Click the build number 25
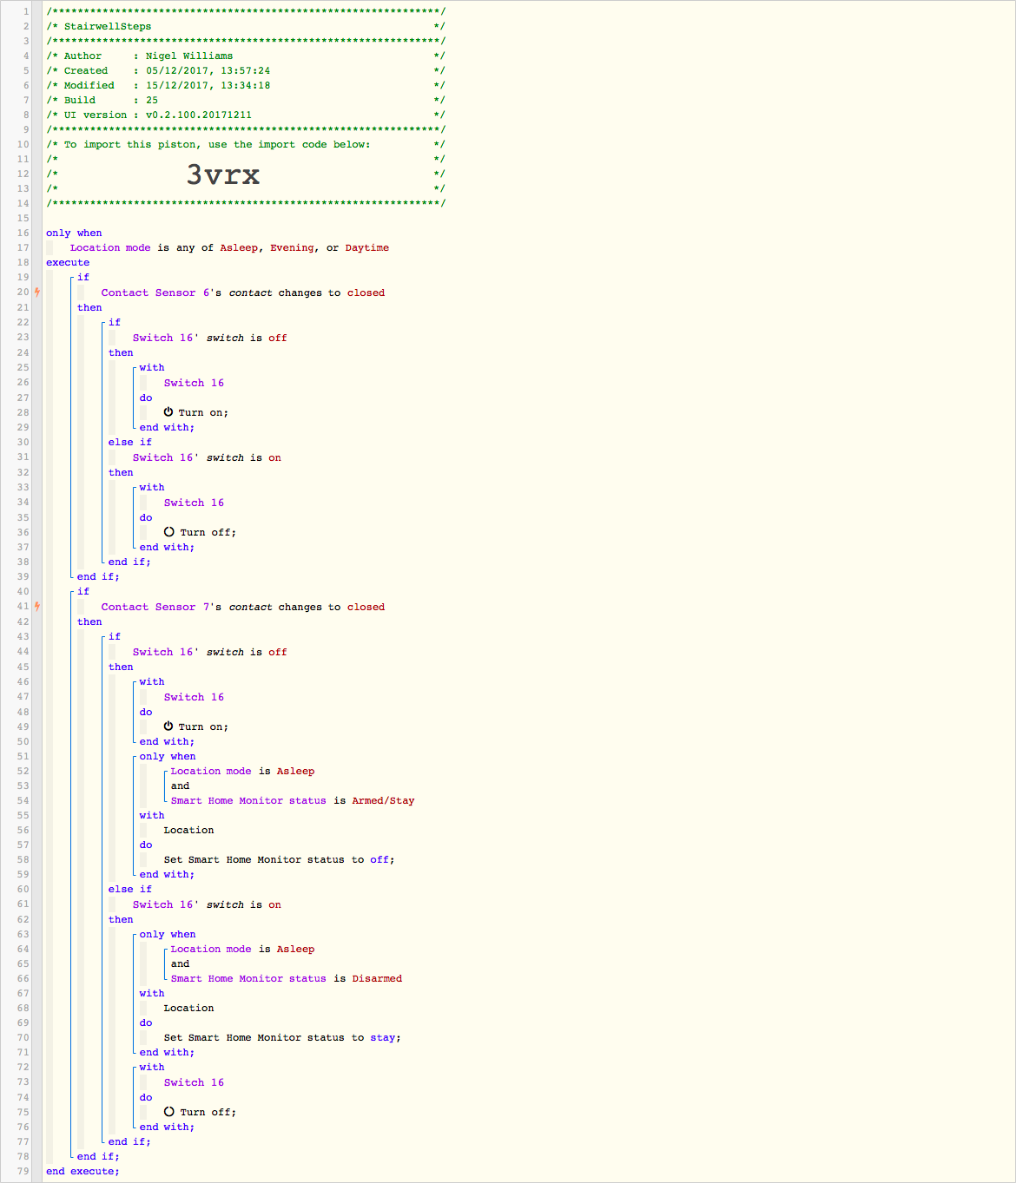Screen dimensions: 1023x1190 [152, 100]
